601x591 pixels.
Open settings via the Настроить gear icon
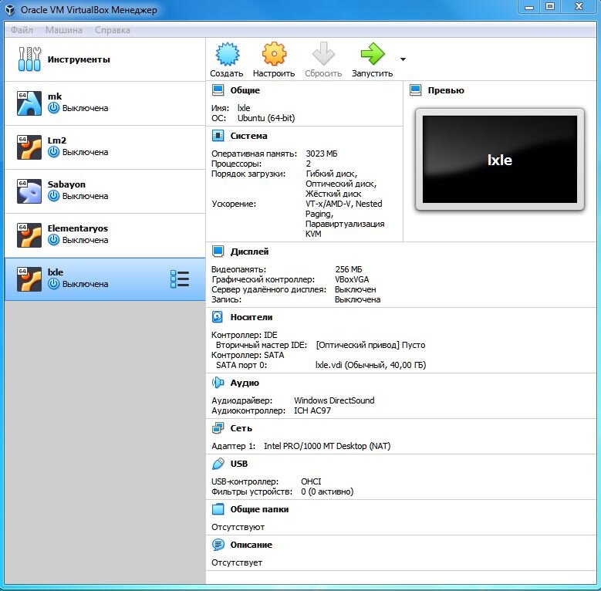point(274,54)
